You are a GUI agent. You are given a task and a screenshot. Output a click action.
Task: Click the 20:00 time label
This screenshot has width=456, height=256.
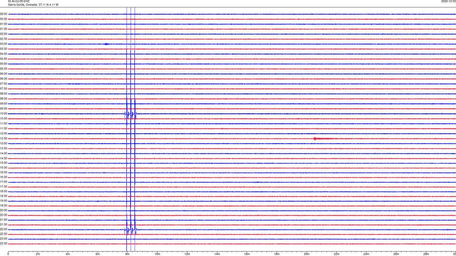tap(3, 210)
